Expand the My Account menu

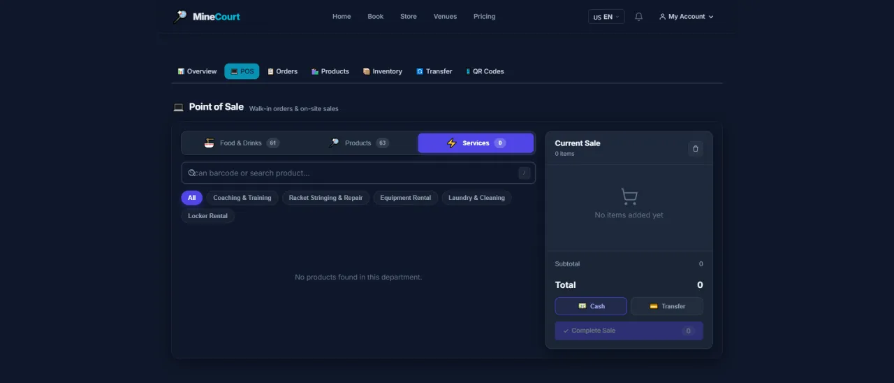coord(686,17)
